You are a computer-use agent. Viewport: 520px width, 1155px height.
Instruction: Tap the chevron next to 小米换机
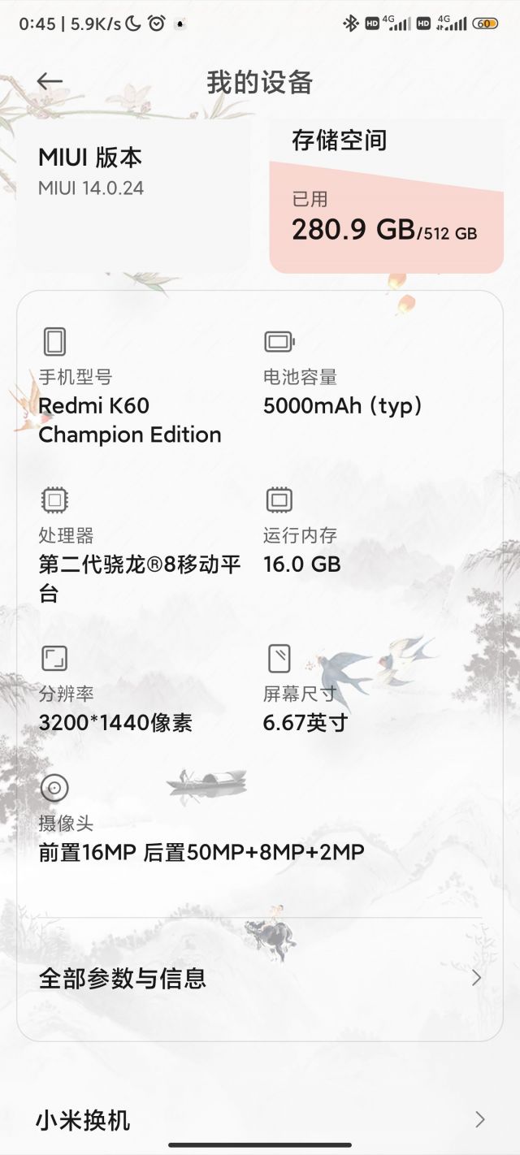tap(479, 1119)
